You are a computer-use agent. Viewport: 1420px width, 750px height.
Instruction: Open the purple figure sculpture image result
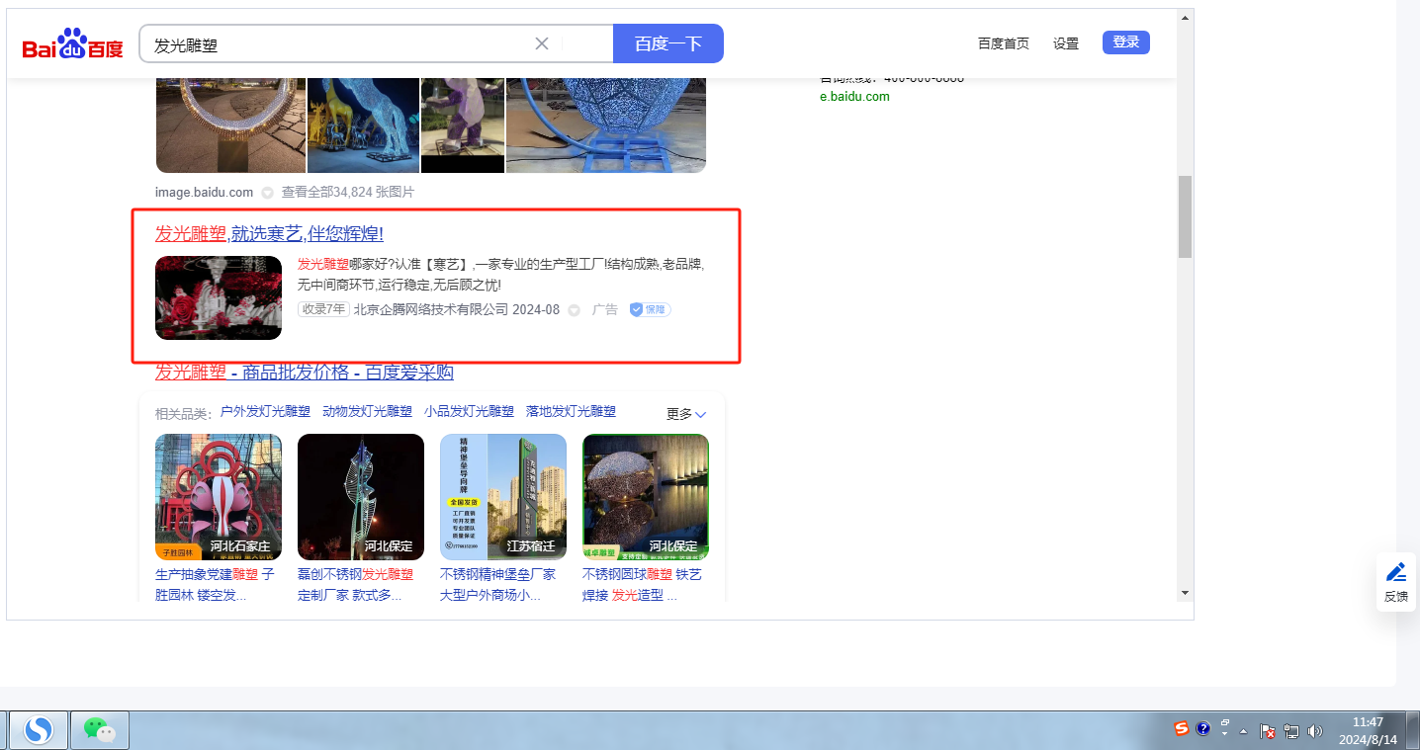(463, 125)
